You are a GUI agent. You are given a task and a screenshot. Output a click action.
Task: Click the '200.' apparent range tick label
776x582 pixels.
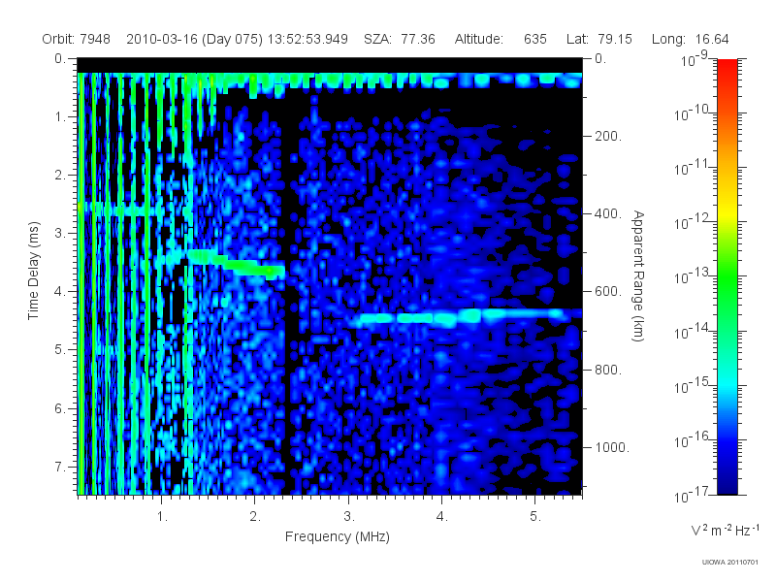tap(608, 136)
